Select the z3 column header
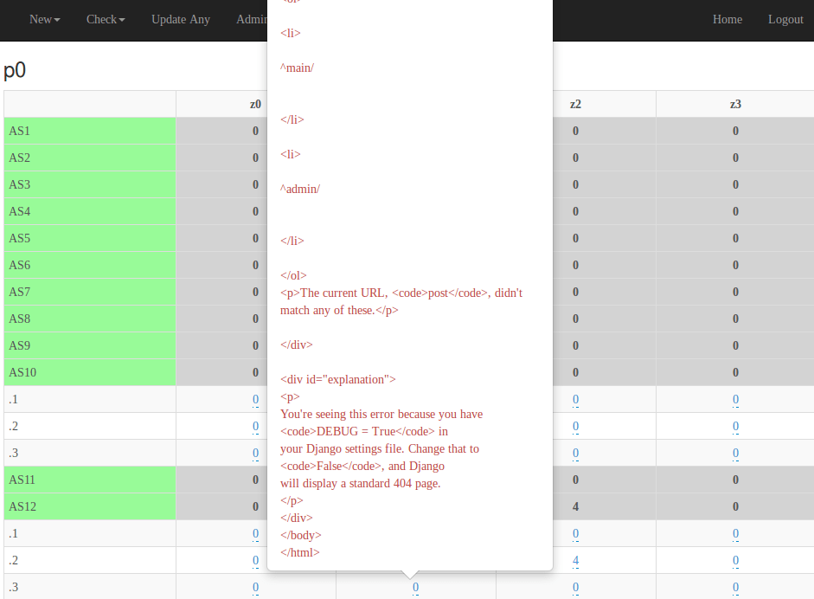Screen dimensions: 814x599 [734, 104]
